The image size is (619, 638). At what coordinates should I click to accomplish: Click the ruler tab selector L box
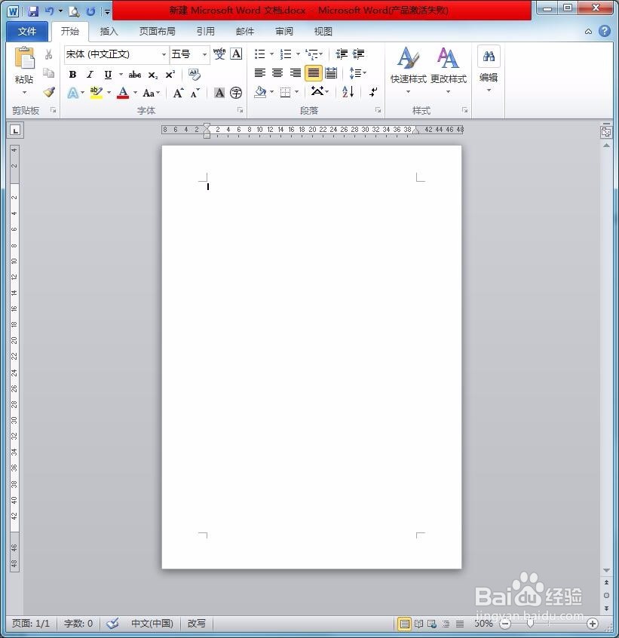[x=15, y=130]
